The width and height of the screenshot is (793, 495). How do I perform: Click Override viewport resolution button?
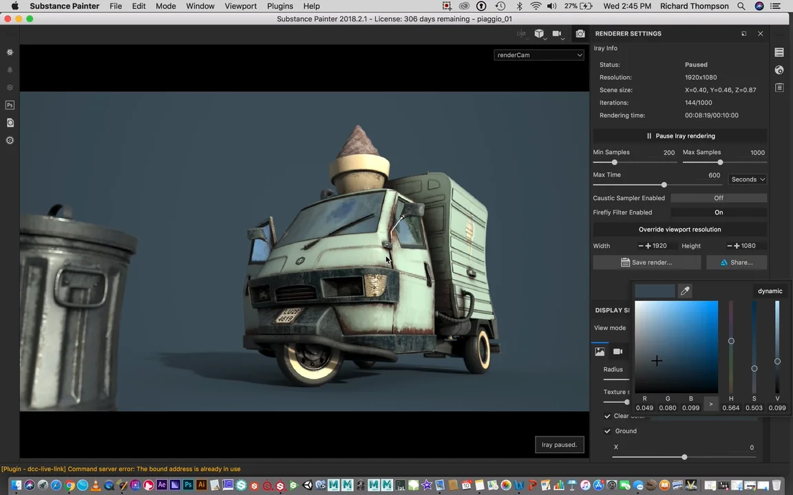(679, 230)
